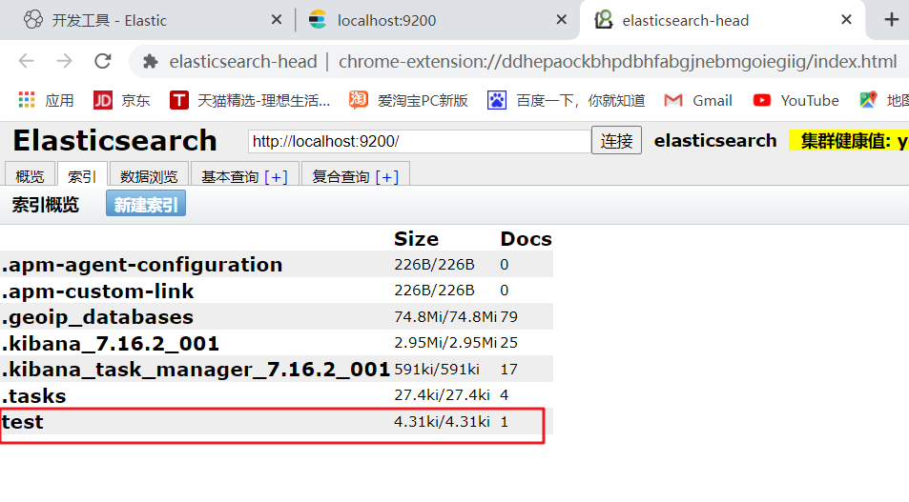This screenshot has height=502, width=909.
Task: Add a new 基本查询 tab with [+]
Action: (276, 176)
